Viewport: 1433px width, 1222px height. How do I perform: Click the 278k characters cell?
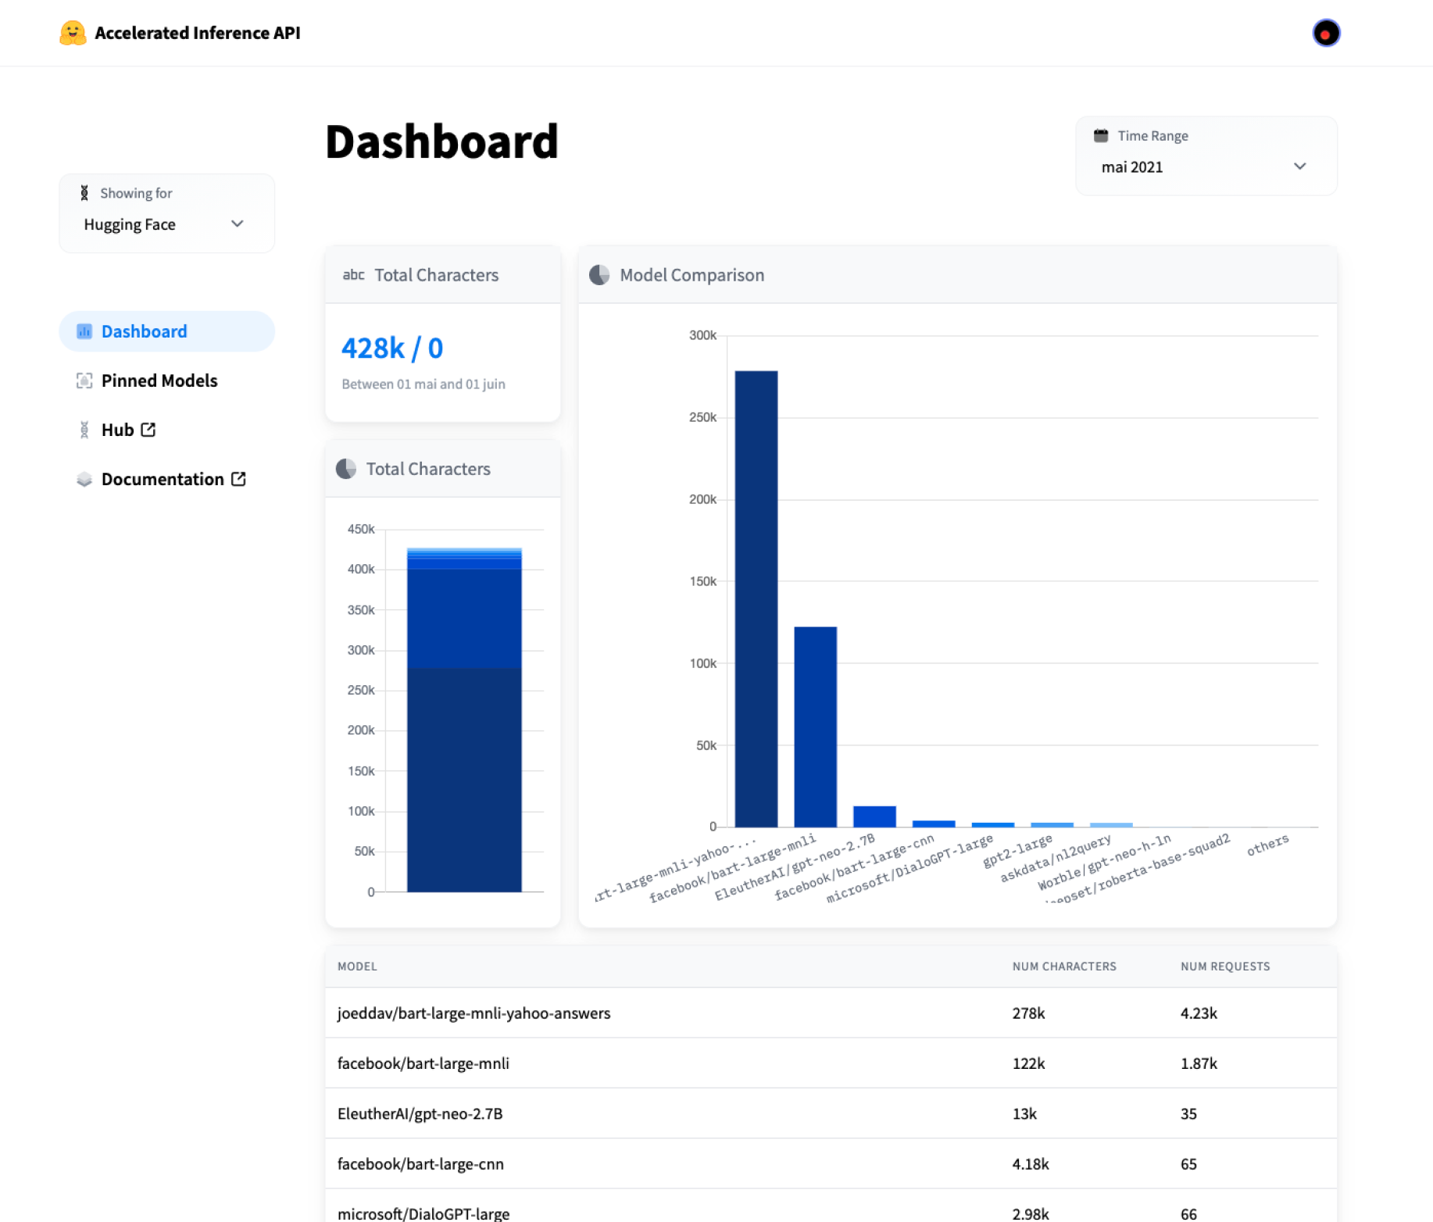[1029, 1013]
